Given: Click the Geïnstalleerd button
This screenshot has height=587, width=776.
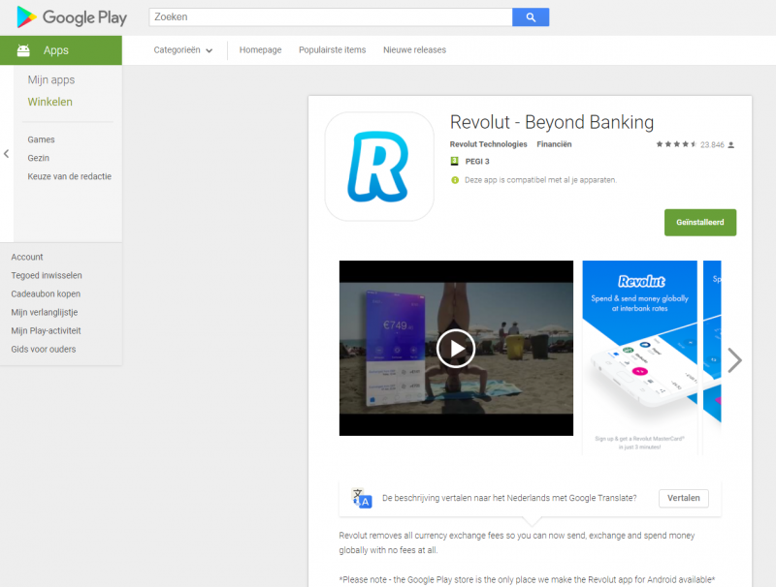Looking at the screenshot, I should pos(700,223).
